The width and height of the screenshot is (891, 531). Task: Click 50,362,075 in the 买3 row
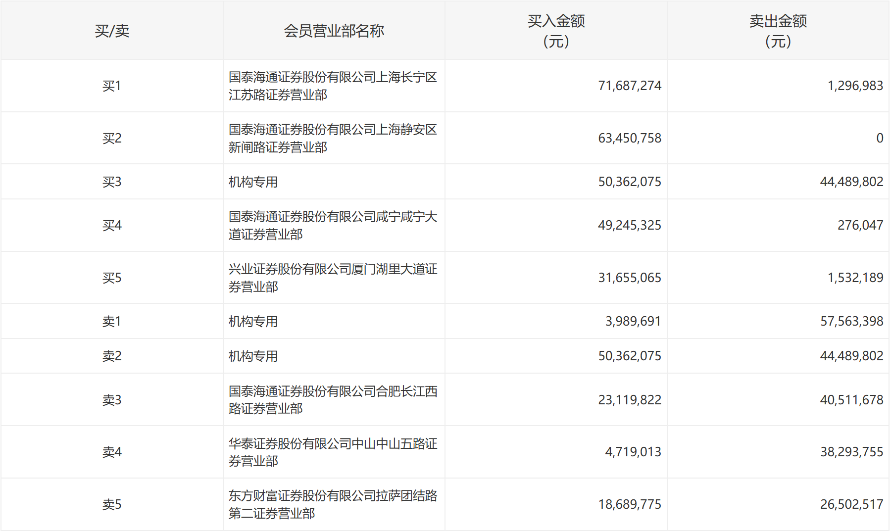[630, 182]
